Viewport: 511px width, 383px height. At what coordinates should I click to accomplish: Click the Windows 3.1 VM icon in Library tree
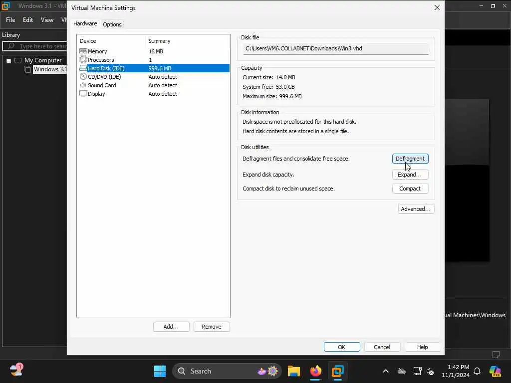pyautogui.click(x=28, y=69)
